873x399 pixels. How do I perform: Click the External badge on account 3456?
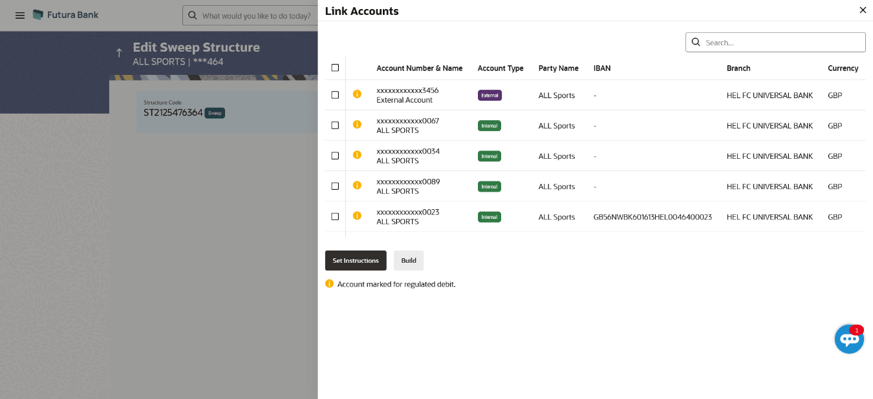(x=490, y=95)
